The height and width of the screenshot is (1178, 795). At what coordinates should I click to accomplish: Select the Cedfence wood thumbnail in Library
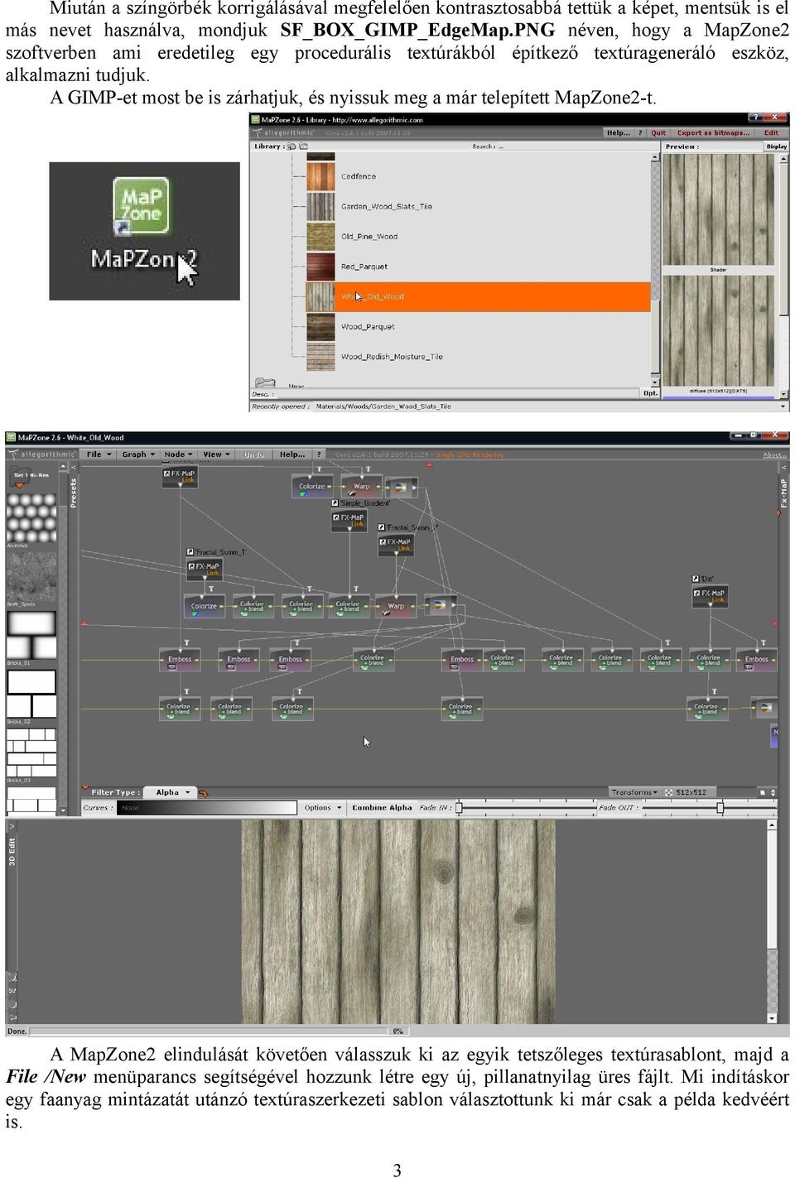click(320, 176)
